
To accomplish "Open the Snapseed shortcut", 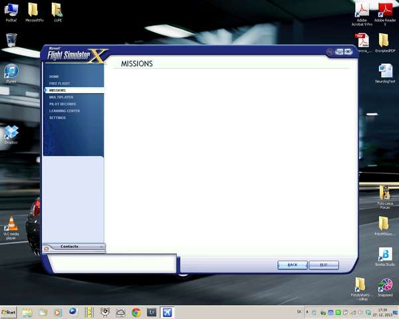I will (385, 288).
